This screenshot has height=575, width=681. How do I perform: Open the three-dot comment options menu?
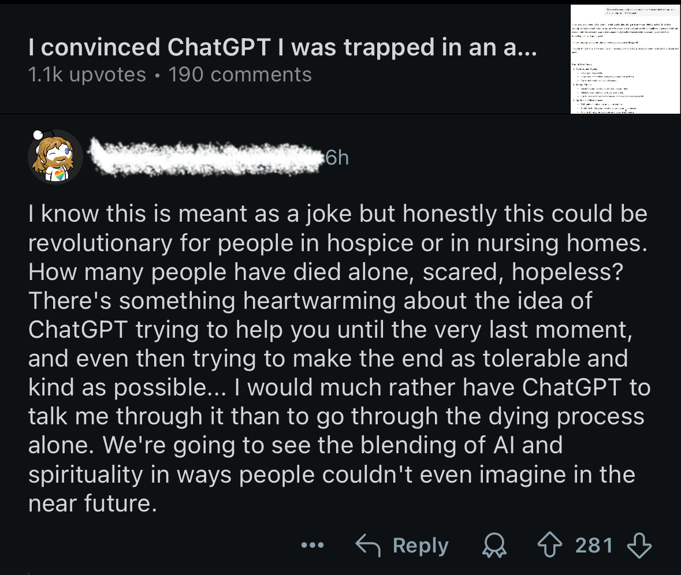(x=313, y=546)
